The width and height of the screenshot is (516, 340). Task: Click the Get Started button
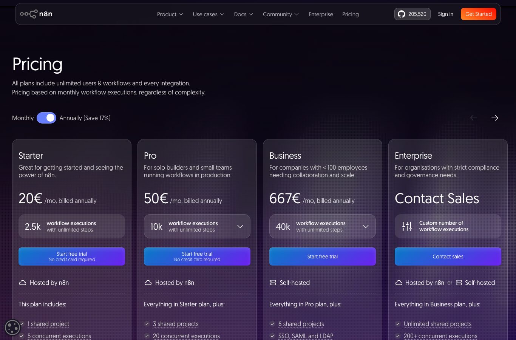pos(479,14)
